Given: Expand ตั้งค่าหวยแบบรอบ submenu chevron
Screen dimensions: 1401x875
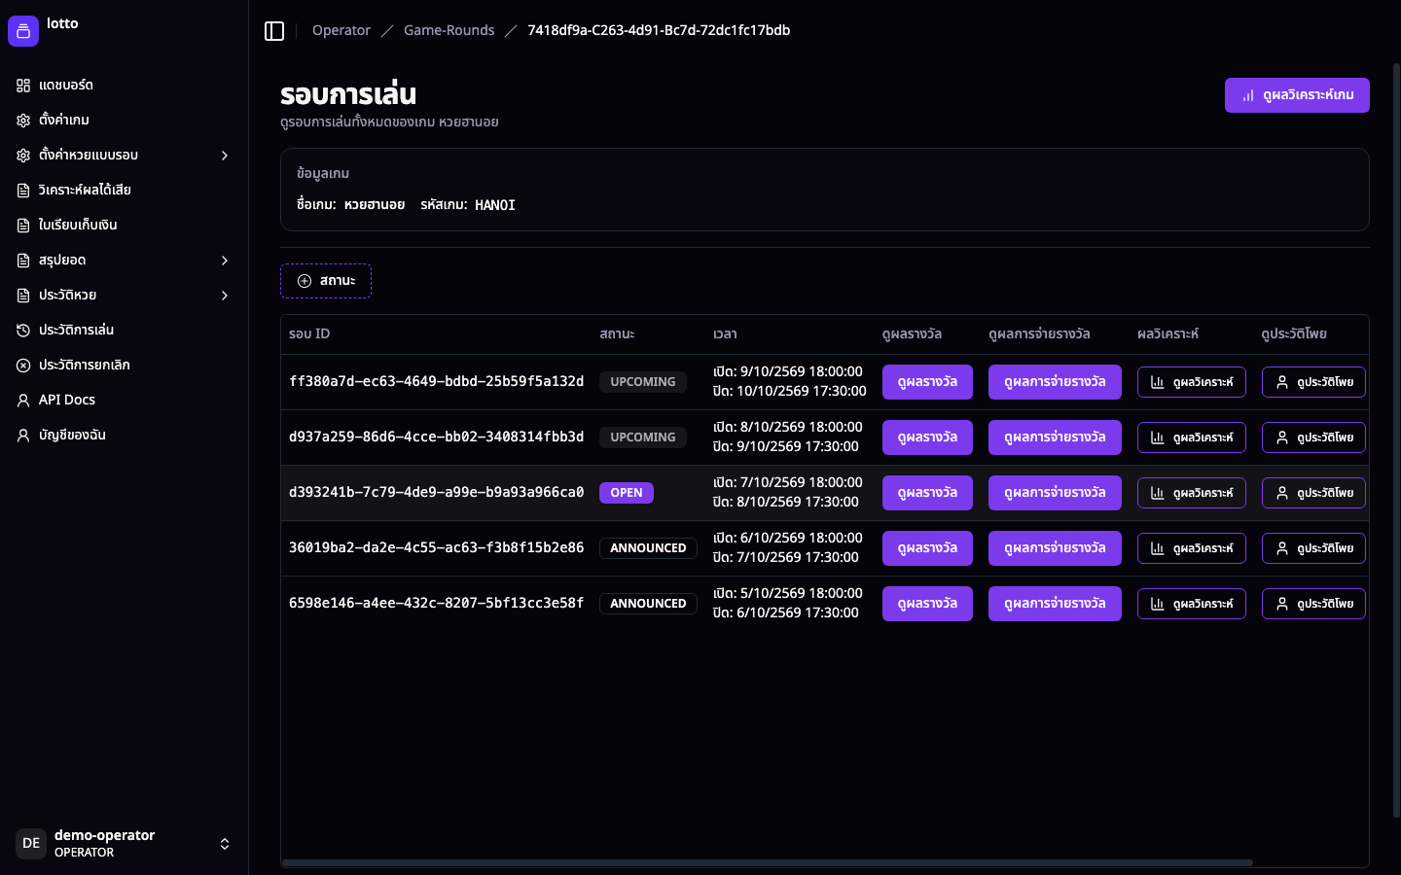Looking at the screenshot, I should (225, 156).
